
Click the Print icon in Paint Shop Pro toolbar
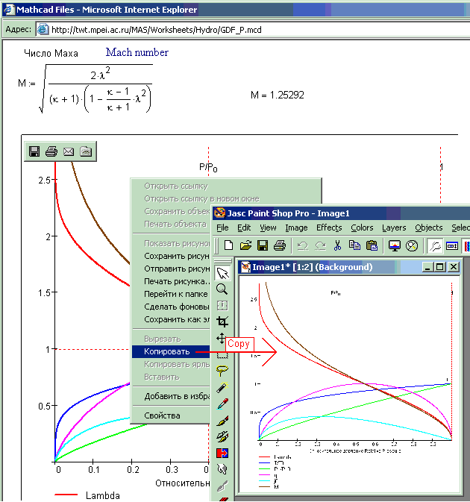(280, 245)
